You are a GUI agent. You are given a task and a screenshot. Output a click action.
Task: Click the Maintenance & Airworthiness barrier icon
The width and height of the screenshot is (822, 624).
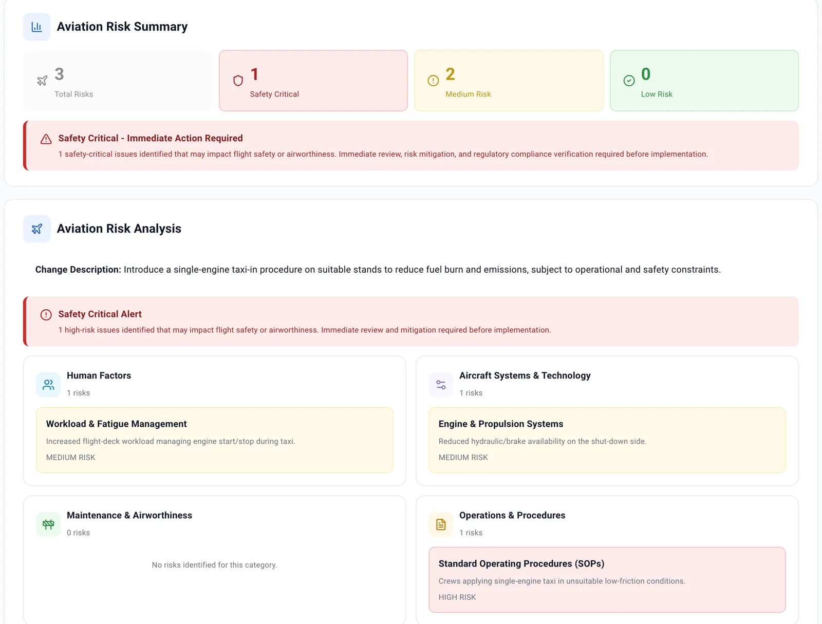tap(48, 524)
